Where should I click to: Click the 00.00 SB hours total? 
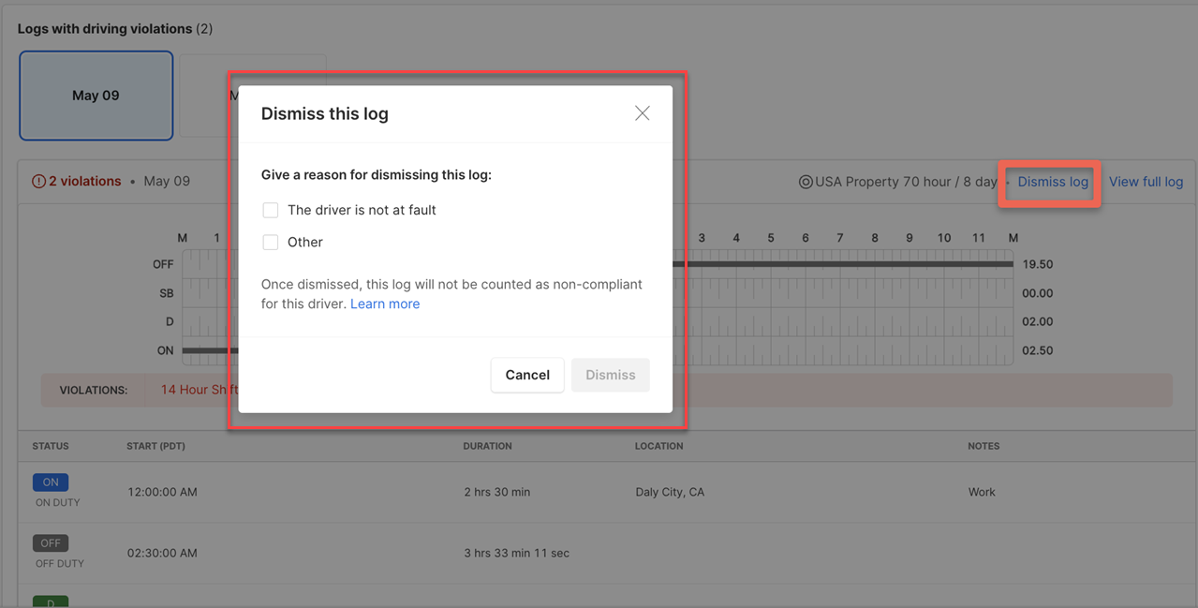(x=1038, y=293)
